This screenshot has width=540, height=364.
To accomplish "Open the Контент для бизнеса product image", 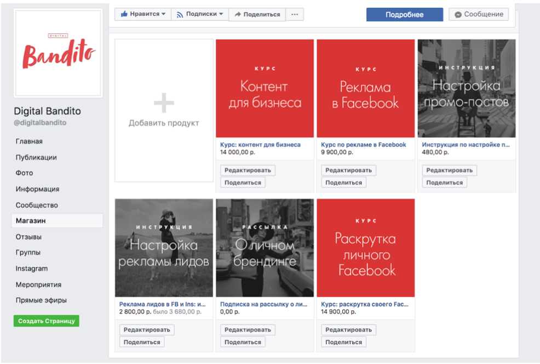I will tap(265, 88).
